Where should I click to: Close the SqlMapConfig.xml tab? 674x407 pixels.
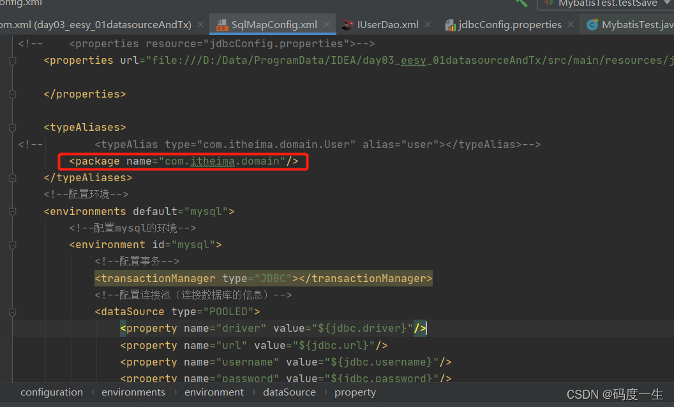click(x=327, y=24)
